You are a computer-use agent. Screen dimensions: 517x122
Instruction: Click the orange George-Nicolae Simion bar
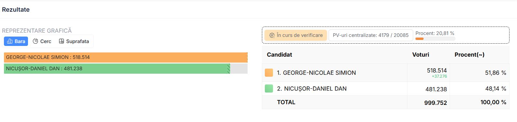click(126, 57)
